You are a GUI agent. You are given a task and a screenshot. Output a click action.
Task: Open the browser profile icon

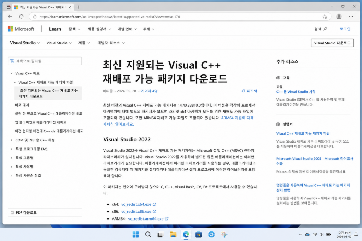click(339, 17)
